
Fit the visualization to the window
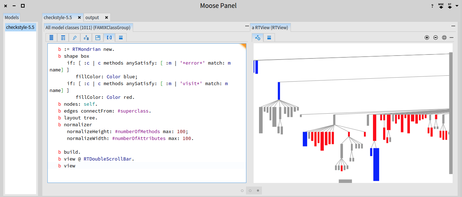444,38
